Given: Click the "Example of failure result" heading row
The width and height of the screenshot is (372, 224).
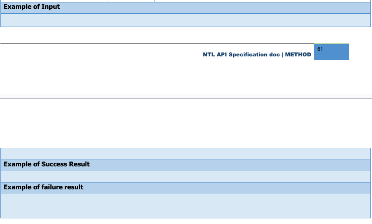Looking at the screenshot, I should [186, 188].
